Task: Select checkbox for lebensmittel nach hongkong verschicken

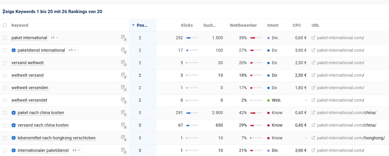Action: pos(5,138)
